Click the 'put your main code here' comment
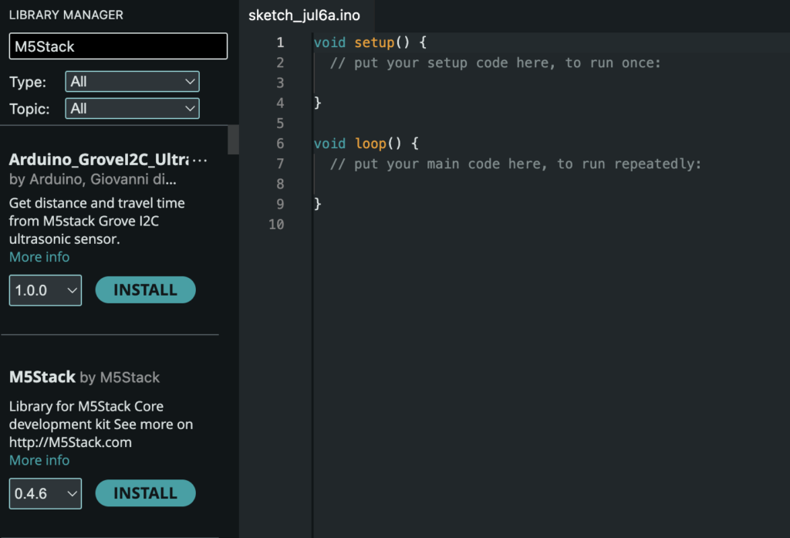This screenshot has height=538, width=790. tap(515, 164)
